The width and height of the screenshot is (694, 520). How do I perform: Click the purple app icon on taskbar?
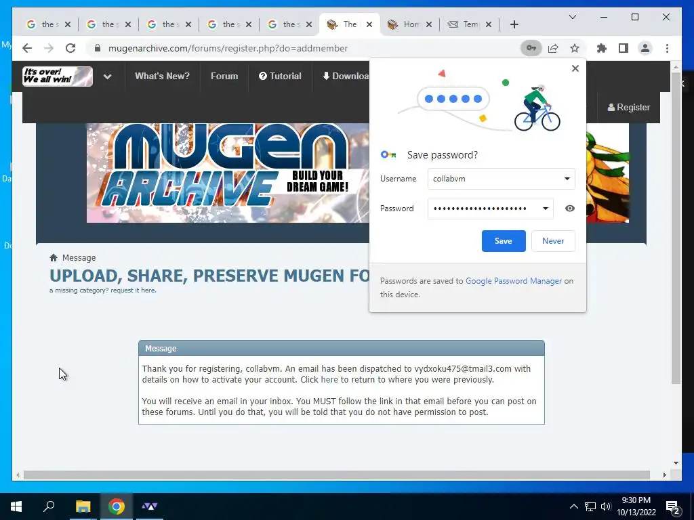[150, 506]
